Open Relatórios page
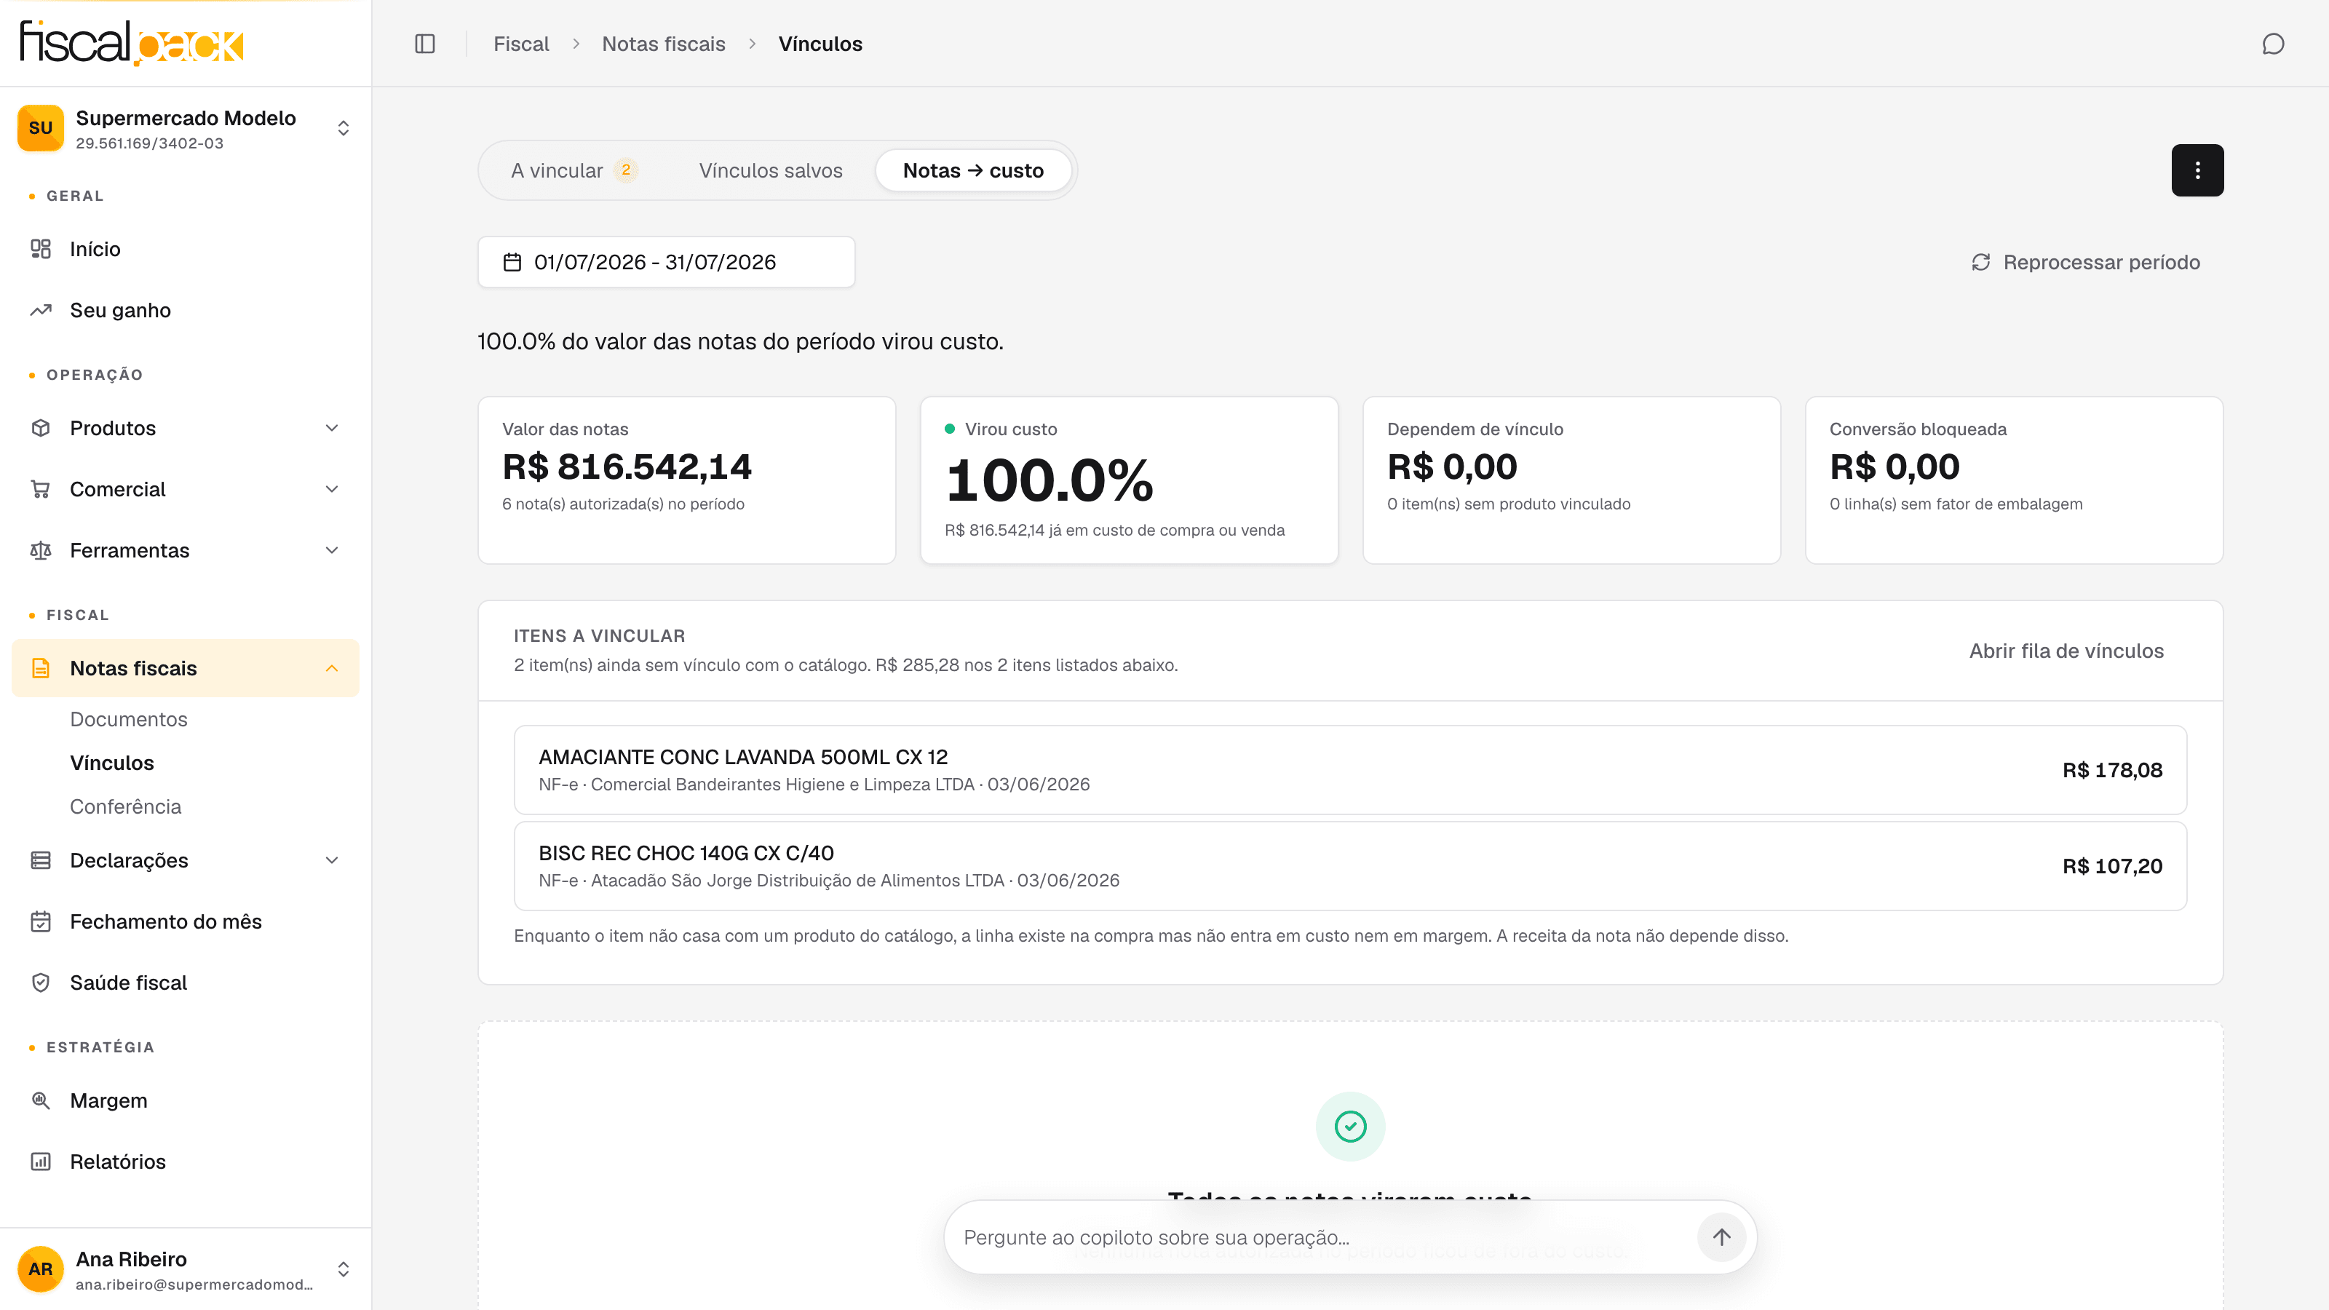The width and height of the screenshot is (2329, 1310). 186,1162
